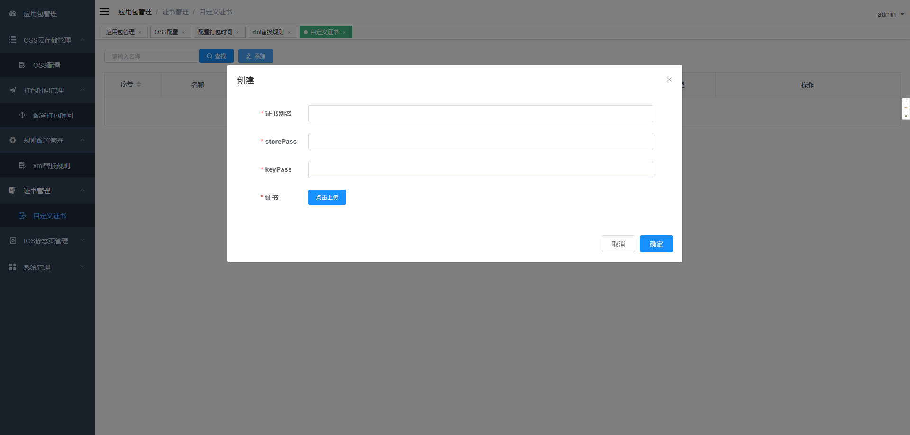Screen dimensions: 910x435
Task: Switch to the 应用包管理 tab
Action: coord(120,32)
